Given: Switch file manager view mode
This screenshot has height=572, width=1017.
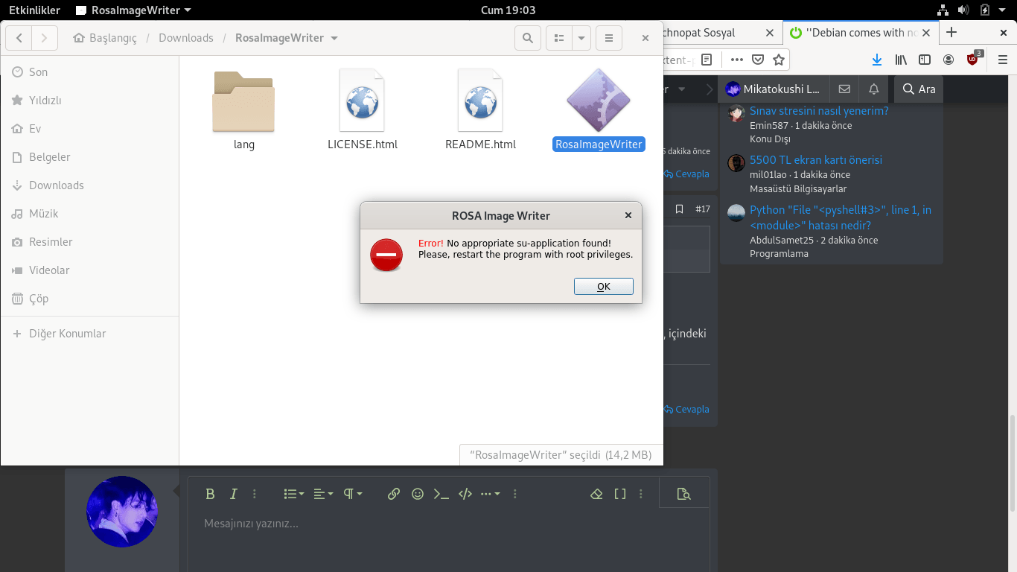Looking at the screenshot, I should click(559, 38).
